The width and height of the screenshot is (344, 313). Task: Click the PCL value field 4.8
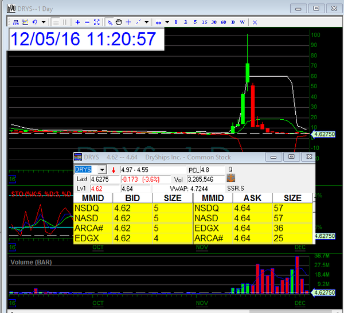coord(211,170)
